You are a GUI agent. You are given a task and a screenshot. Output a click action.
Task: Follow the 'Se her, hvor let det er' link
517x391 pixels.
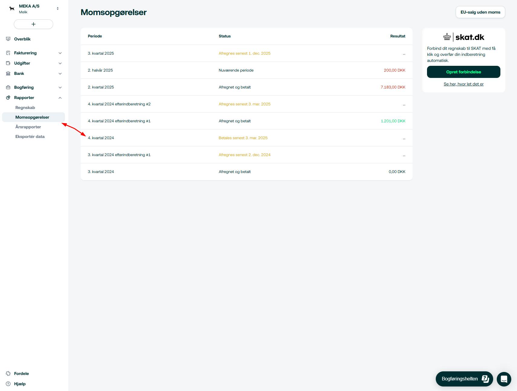point(464,84)
